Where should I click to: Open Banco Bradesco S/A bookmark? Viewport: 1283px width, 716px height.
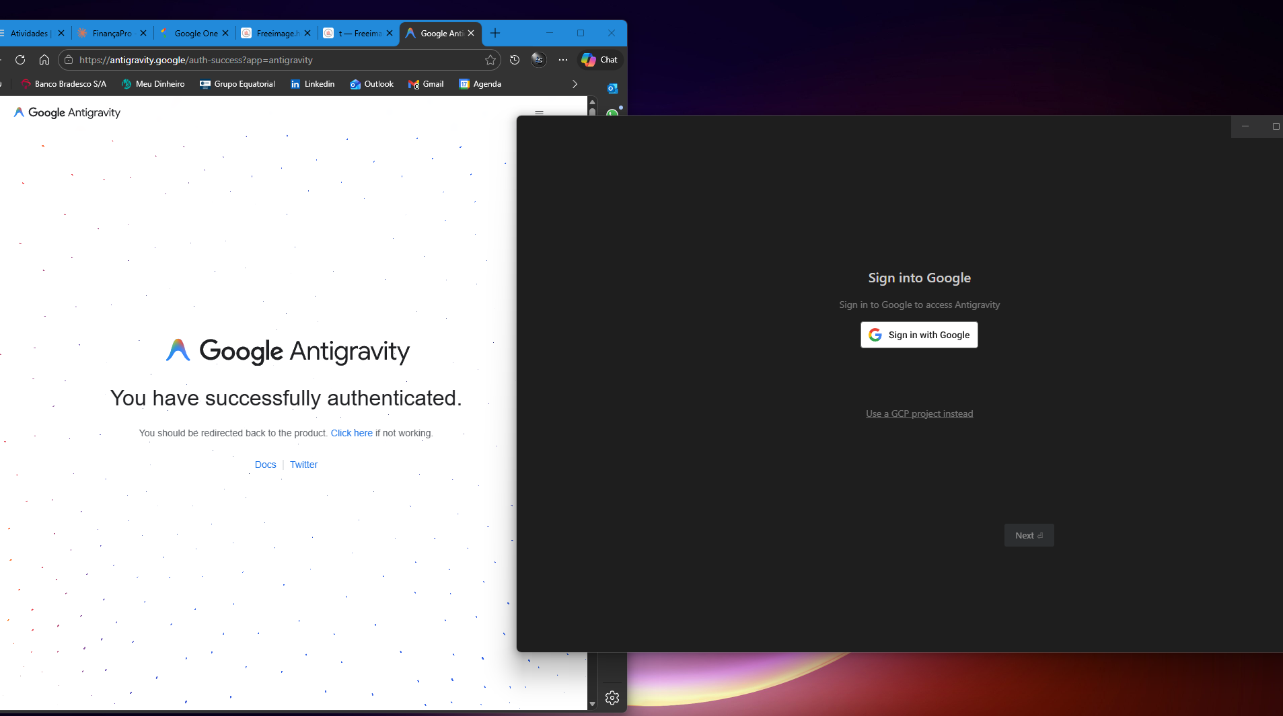(x=64, y=84)
